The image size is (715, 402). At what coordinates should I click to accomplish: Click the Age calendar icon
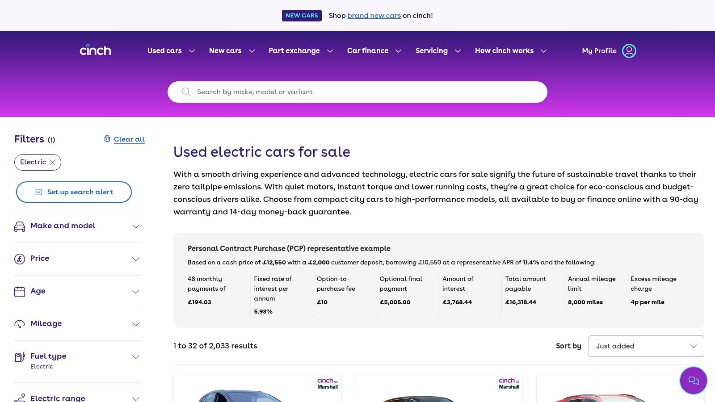20,292
